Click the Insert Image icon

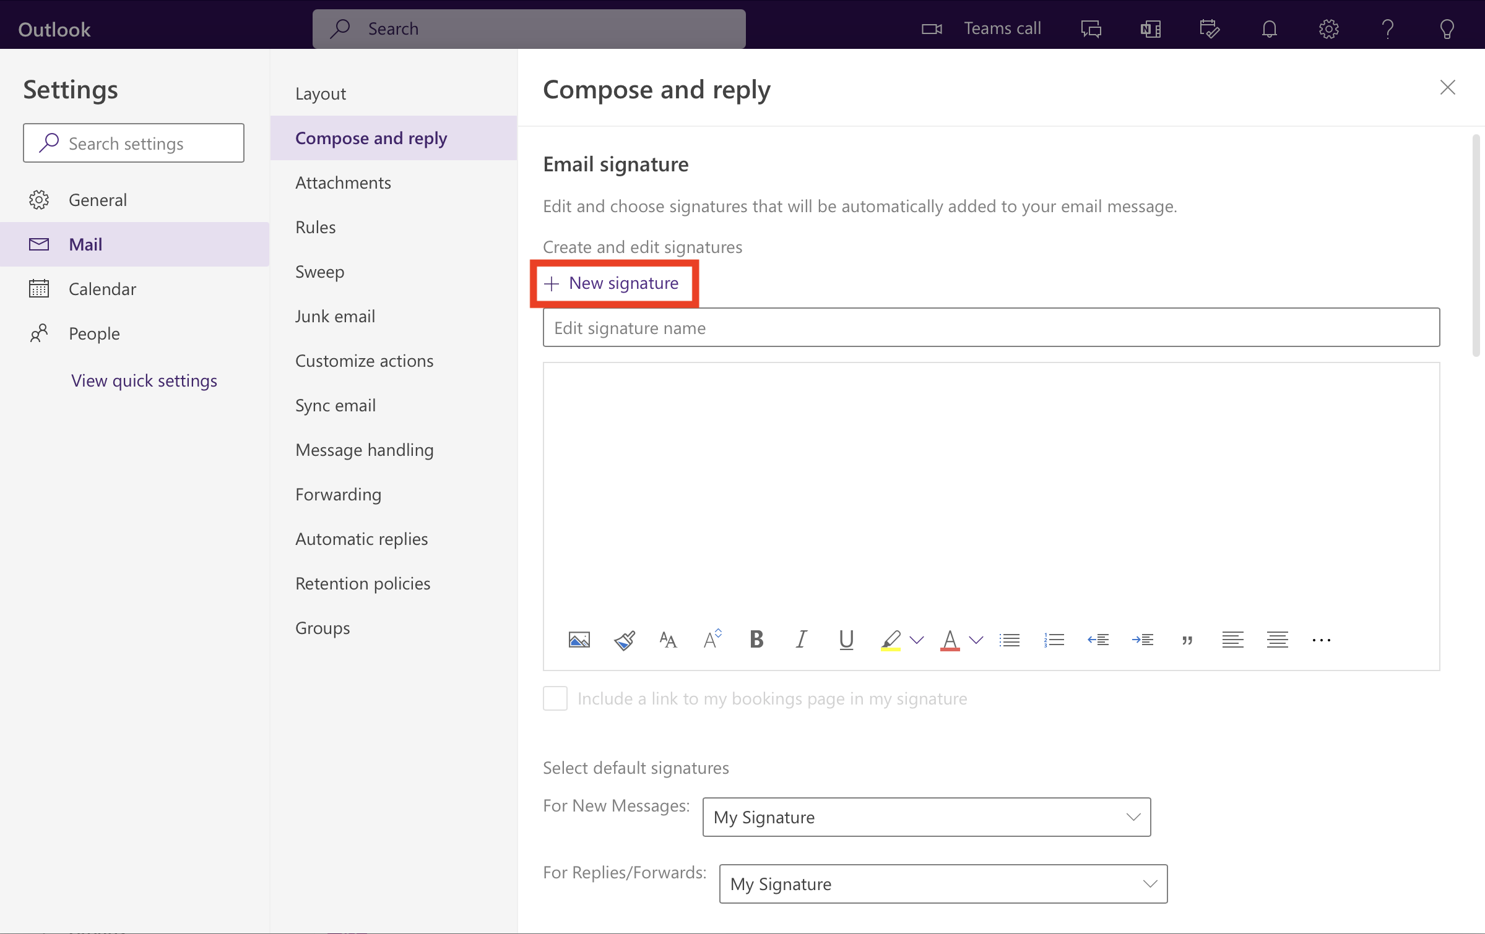(x=579, y=639)
